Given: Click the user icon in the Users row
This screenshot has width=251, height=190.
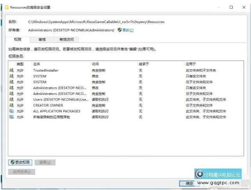Looking at the screenshot, I should [12, 99].
